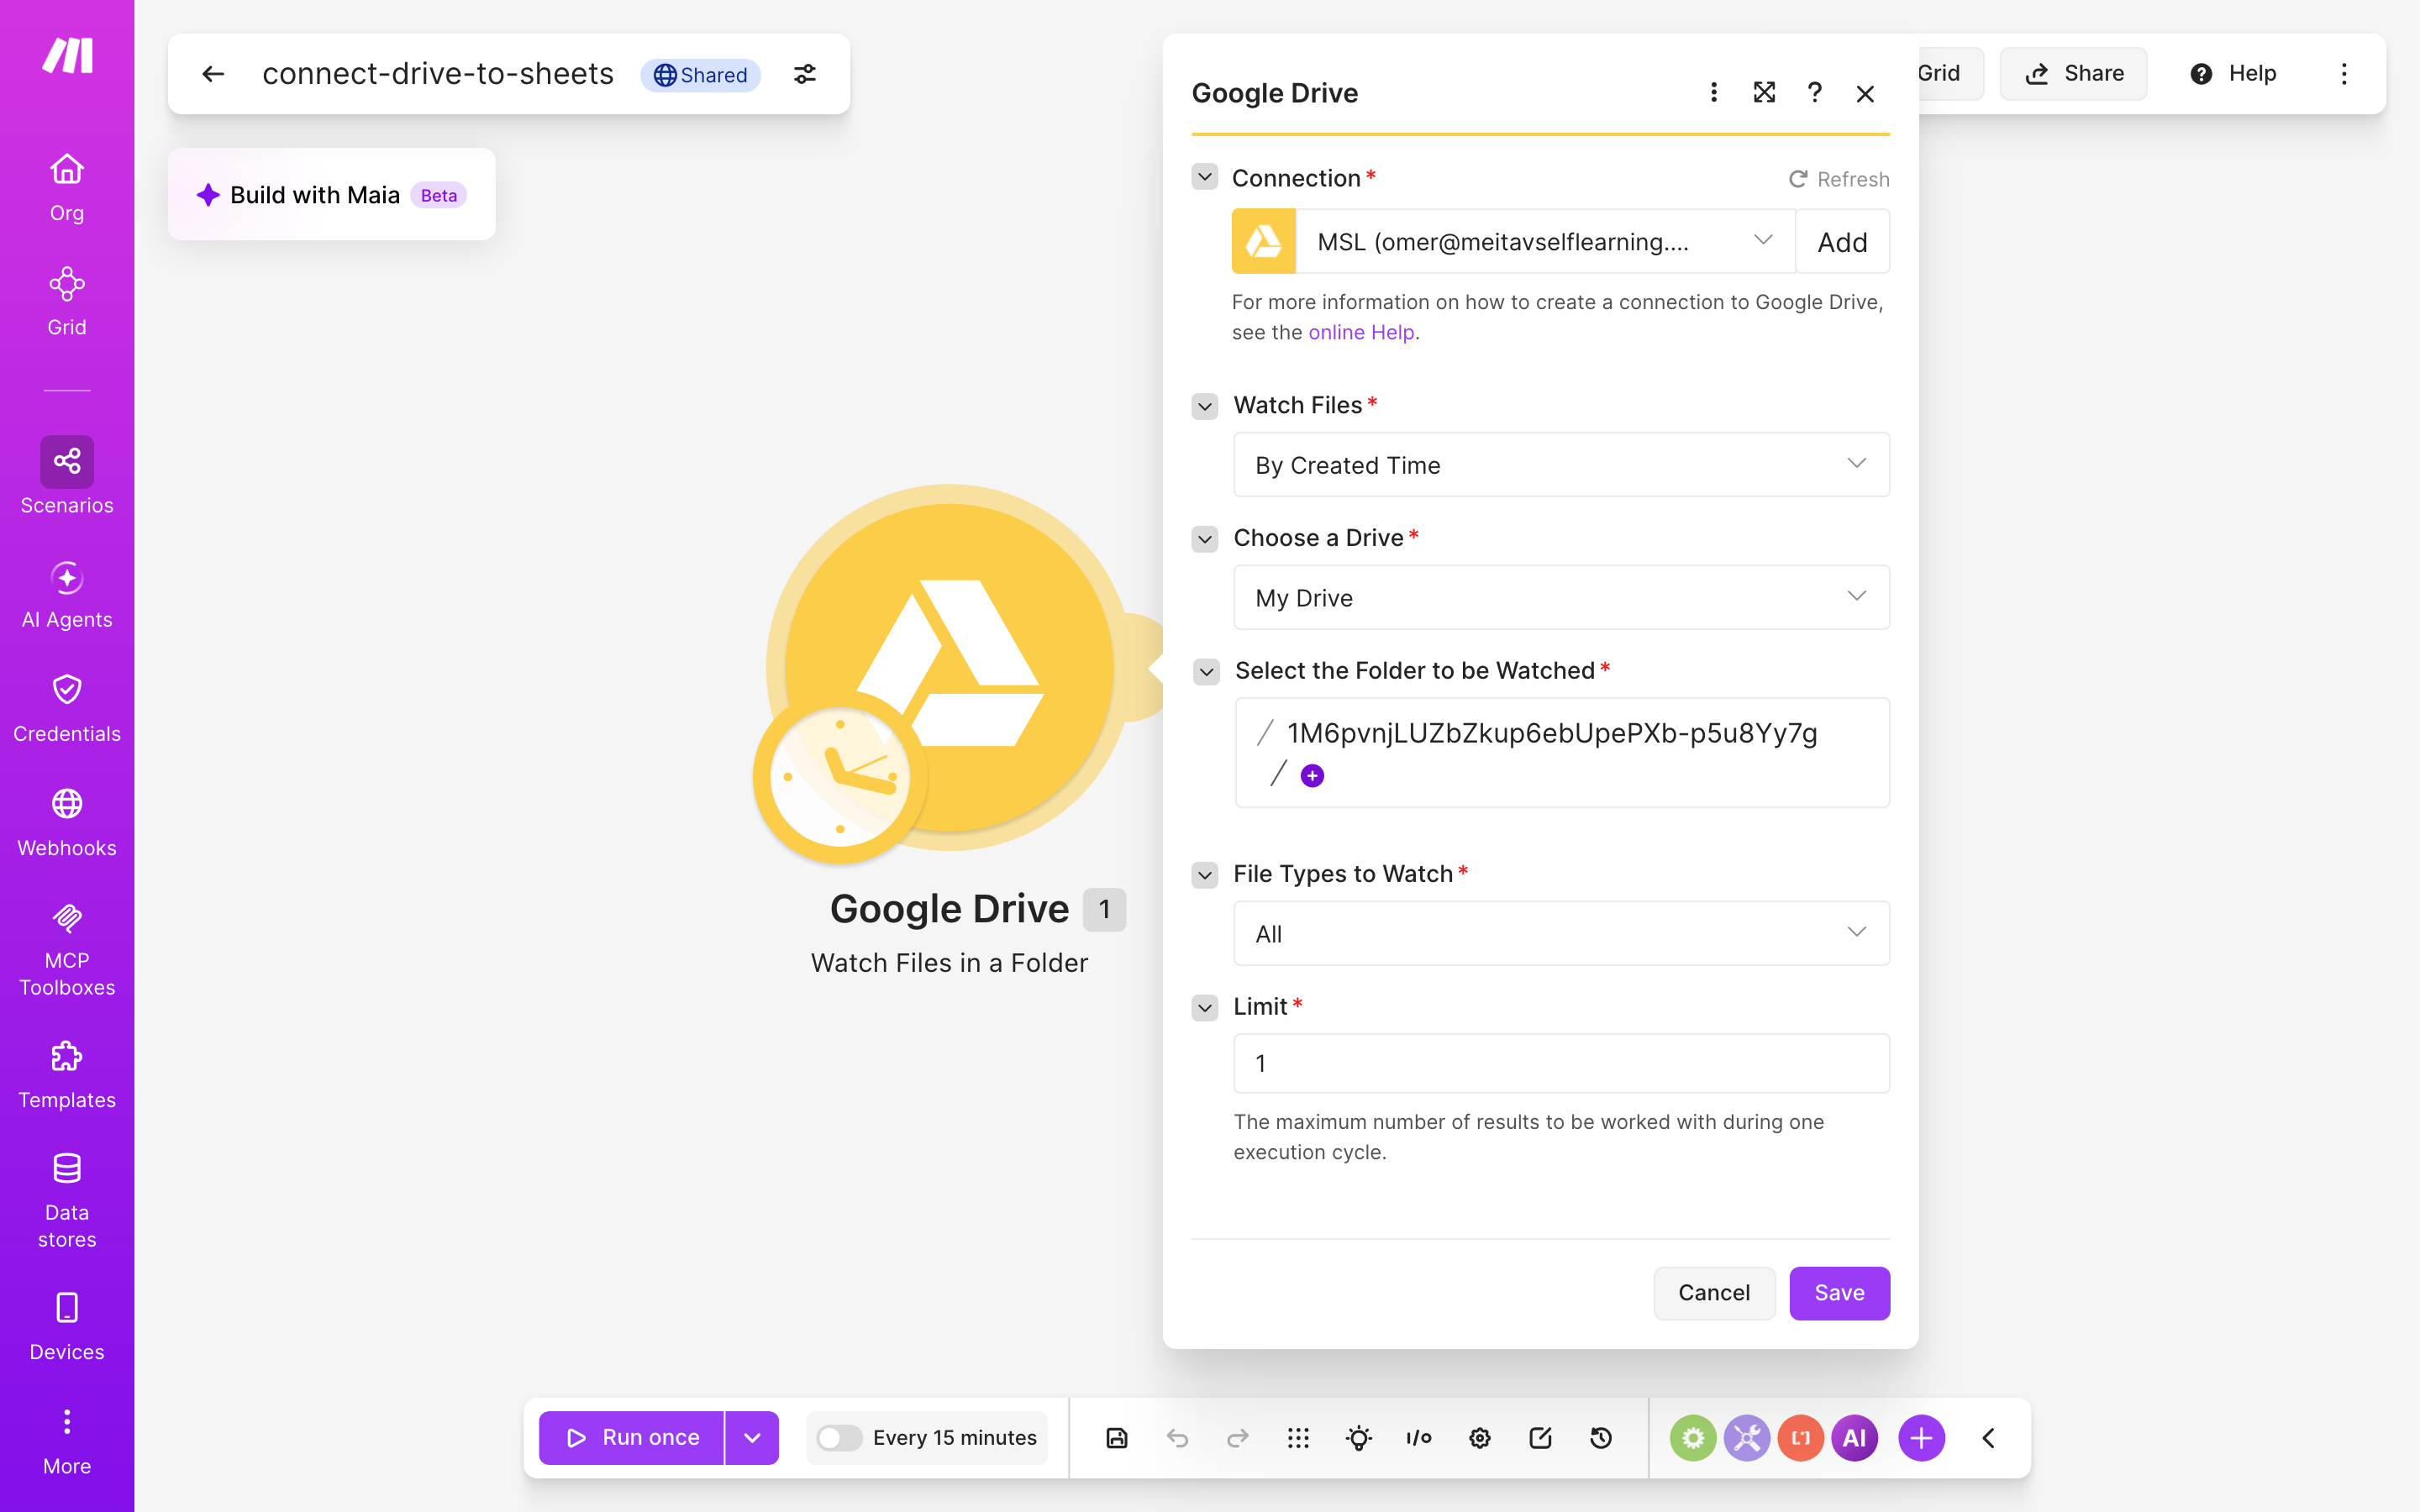Open the Build with Maia panel
This screenshot has width=2420, height=1512.
[x=332, y=195]
